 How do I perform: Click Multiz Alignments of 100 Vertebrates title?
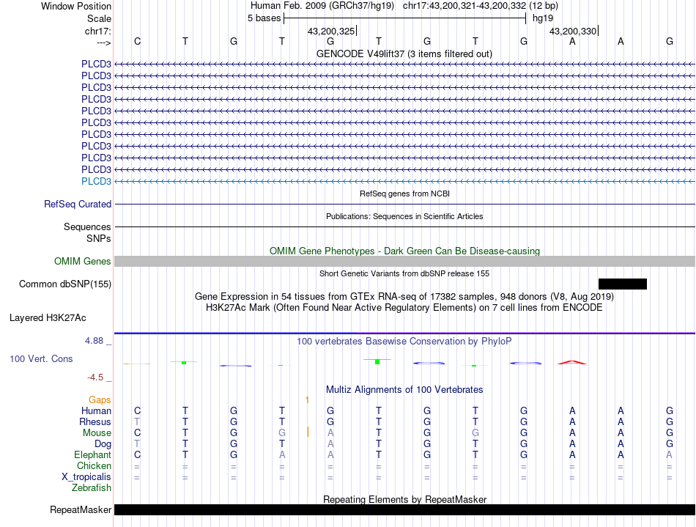pyautogui.click(x=404, y=389)
